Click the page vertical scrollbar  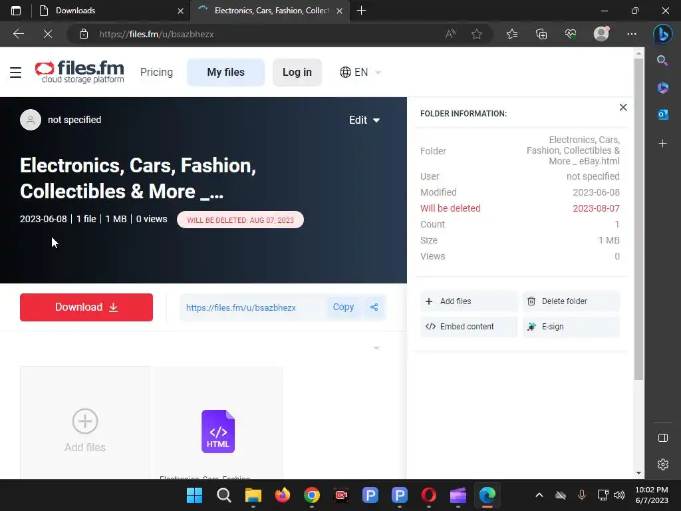(638, 220)
